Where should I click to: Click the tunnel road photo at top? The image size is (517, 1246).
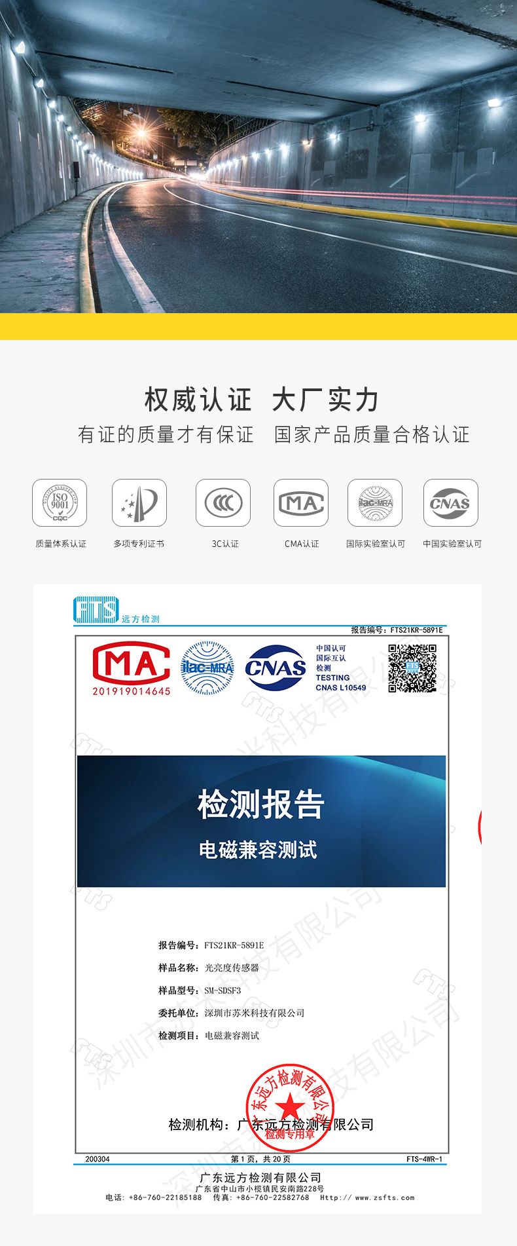click(258, 157)
